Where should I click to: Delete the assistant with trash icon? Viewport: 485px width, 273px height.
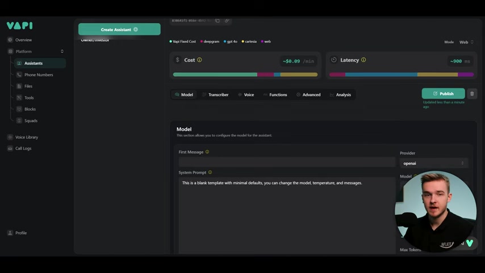[x=472, y=94]
